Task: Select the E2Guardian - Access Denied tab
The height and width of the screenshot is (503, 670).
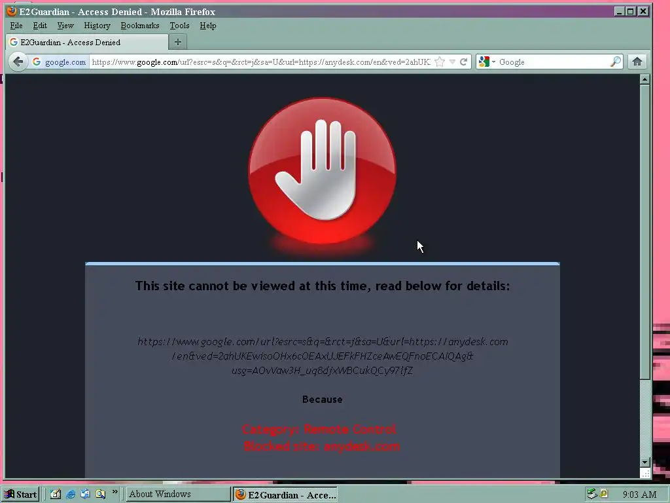Action: [x=87, y=42]
